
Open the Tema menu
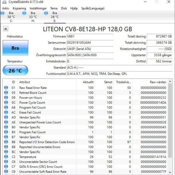54,8
